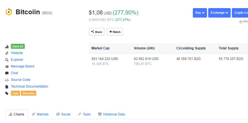
Task: Open the Technical Documentation link
Action: (29, 87)
